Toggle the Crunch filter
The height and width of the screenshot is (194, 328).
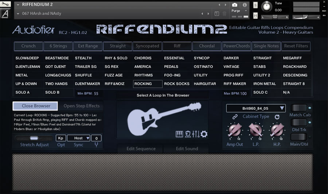[28, 46]
